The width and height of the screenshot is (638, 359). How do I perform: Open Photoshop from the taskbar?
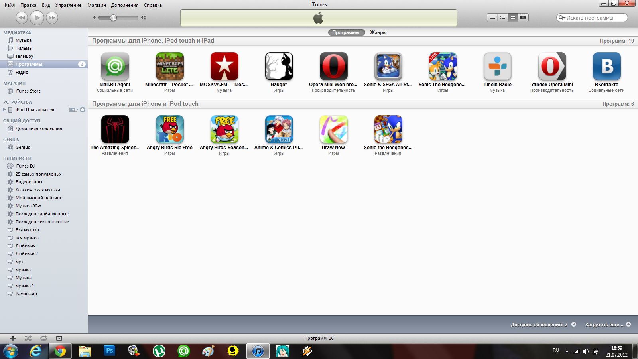click(x=110, y=351)
